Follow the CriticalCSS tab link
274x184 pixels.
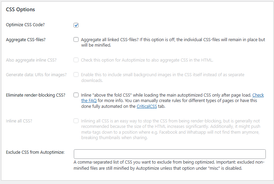point(147,106)
